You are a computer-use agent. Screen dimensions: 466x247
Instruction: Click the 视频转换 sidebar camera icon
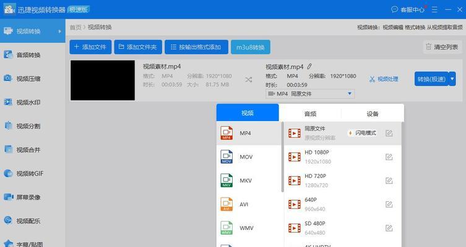pyautogui.click(x=8, y=31)
